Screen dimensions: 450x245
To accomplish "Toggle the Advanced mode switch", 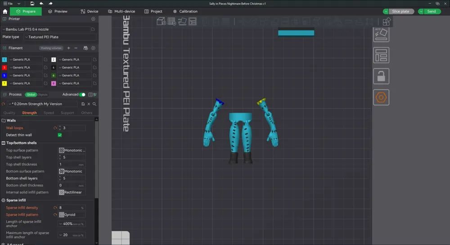I will pyautogui.click(x=82, y=94).
